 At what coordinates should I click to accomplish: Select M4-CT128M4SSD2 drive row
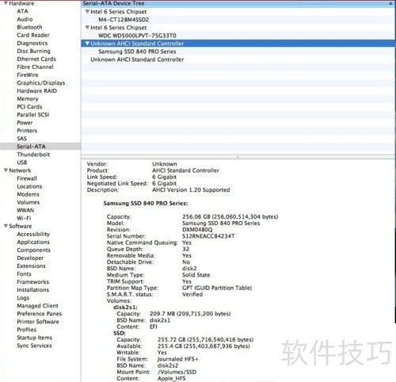238,20
